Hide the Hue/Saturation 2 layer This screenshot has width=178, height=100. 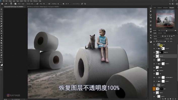click(x=154, y=77)
